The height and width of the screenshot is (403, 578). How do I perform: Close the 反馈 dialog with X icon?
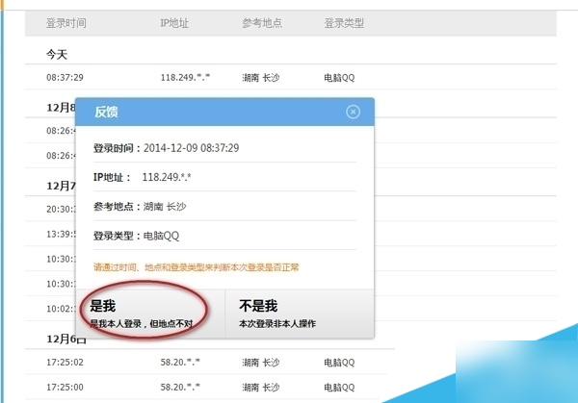(353, 112)
